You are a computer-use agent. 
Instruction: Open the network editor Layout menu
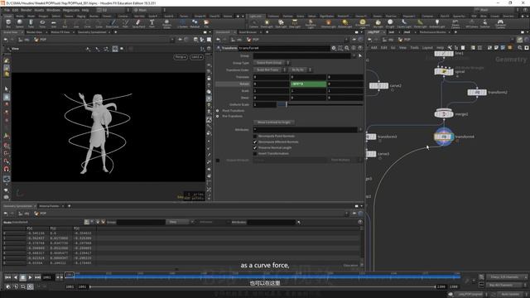(x=427, y=48)
